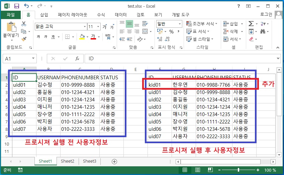Open 조건부 서식 conditional formatting menu
The image size is (284, 175).
click(x=202, y=24)
